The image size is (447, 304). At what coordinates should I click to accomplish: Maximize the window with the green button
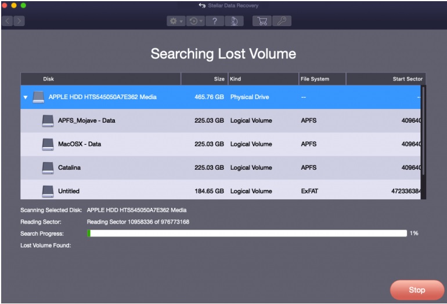23,5
